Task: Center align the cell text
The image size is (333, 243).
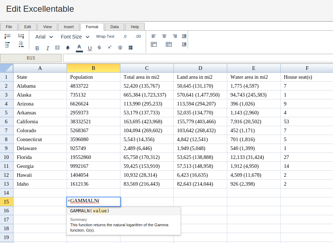Action: pos(164,36)
